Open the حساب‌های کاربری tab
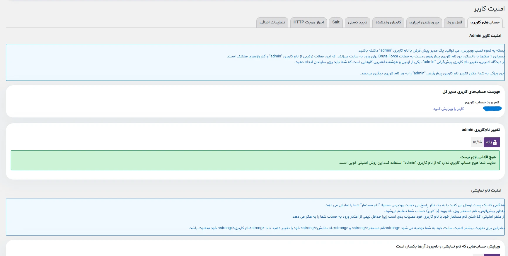The image size is (508, 256). [485, 22]
